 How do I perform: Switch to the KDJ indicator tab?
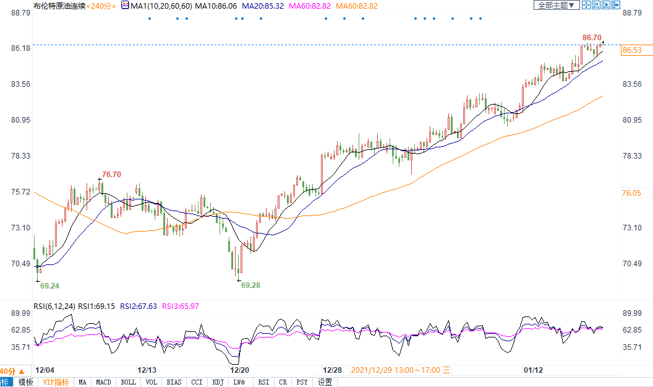[218, 382]
